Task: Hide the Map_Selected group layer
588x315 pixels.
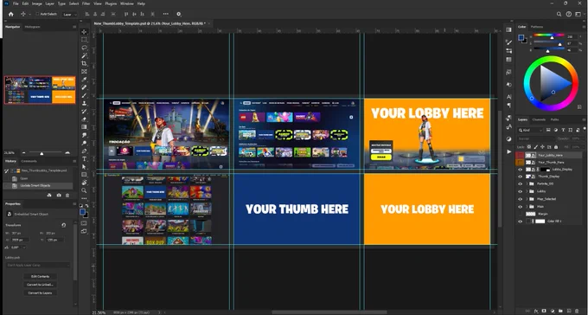Action: [520, 199]
